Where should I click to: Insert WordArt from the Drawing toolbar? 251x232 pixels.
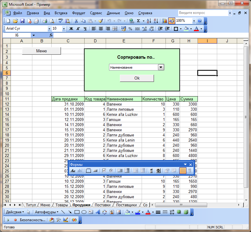click(x=98, y=212)
